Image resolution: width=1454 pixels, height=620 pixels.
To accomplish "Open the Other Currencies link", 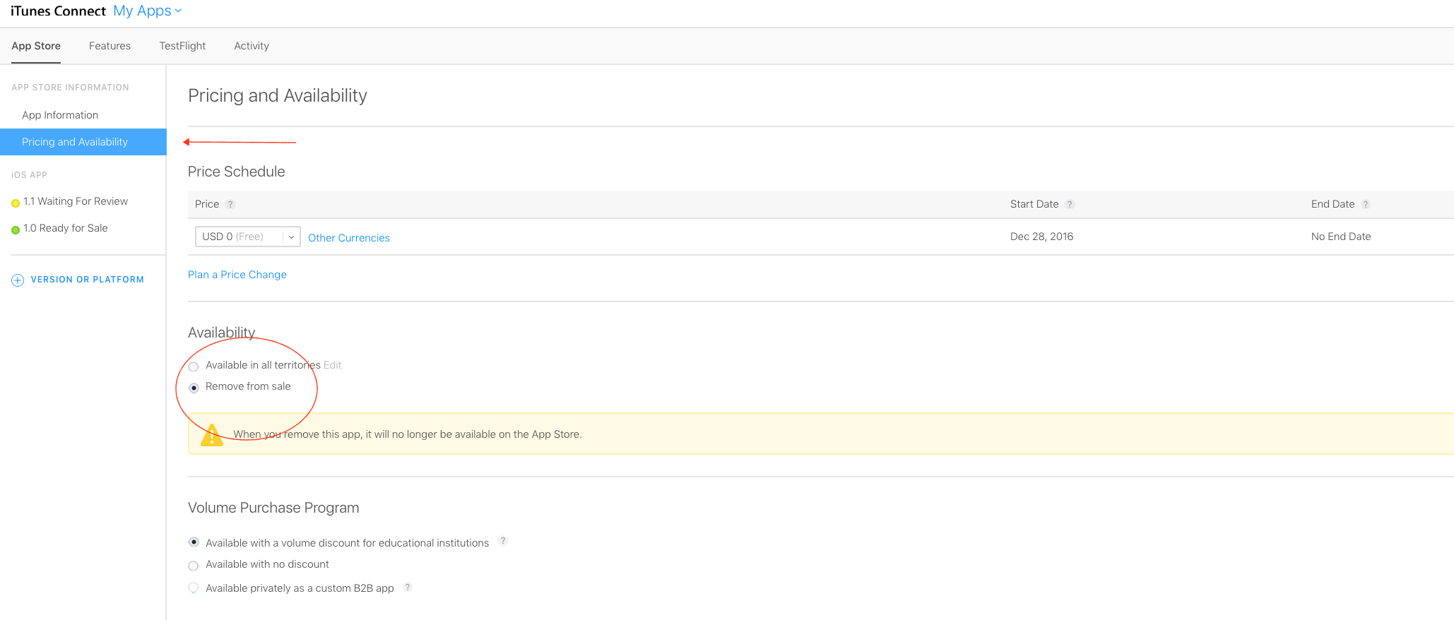I will click(x=349, y=238).
